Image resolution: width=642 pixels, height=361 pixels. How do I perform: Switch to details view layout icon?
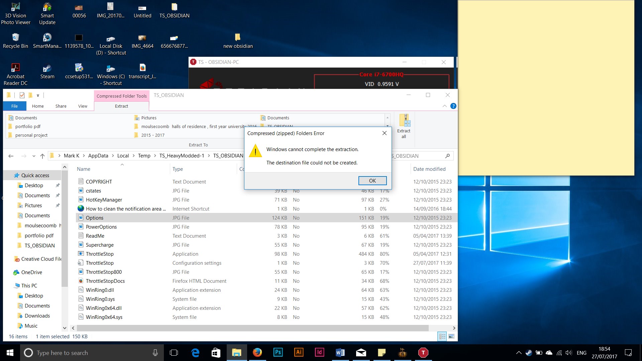(x=442, y=337)
